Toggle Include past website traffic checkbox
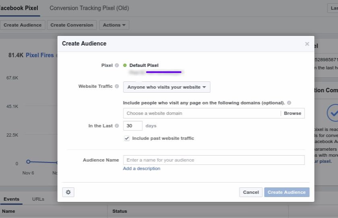The height and width of the screenshot is (218, 338). click(x=127, y=138)
